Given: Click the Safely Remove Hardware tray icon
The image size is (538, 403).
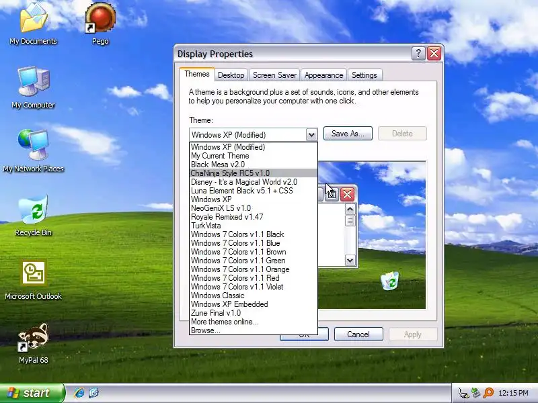Looking at the screenshot, I should [x=475, y=392].
